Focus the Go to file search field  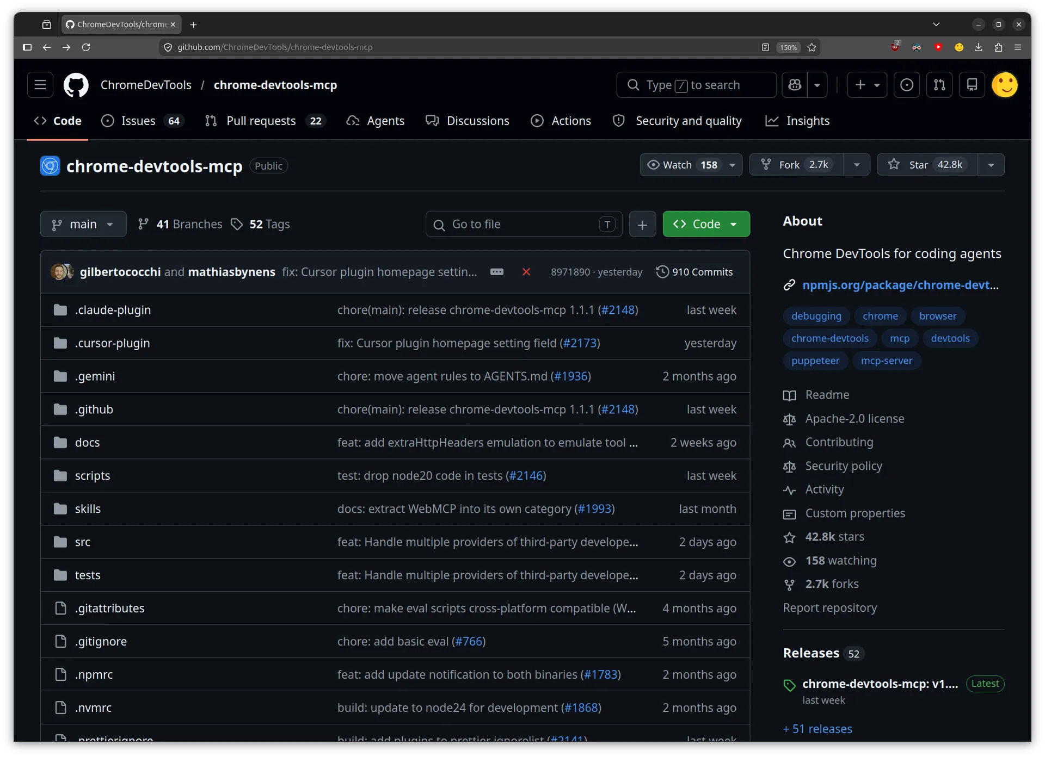coord(524,224)
